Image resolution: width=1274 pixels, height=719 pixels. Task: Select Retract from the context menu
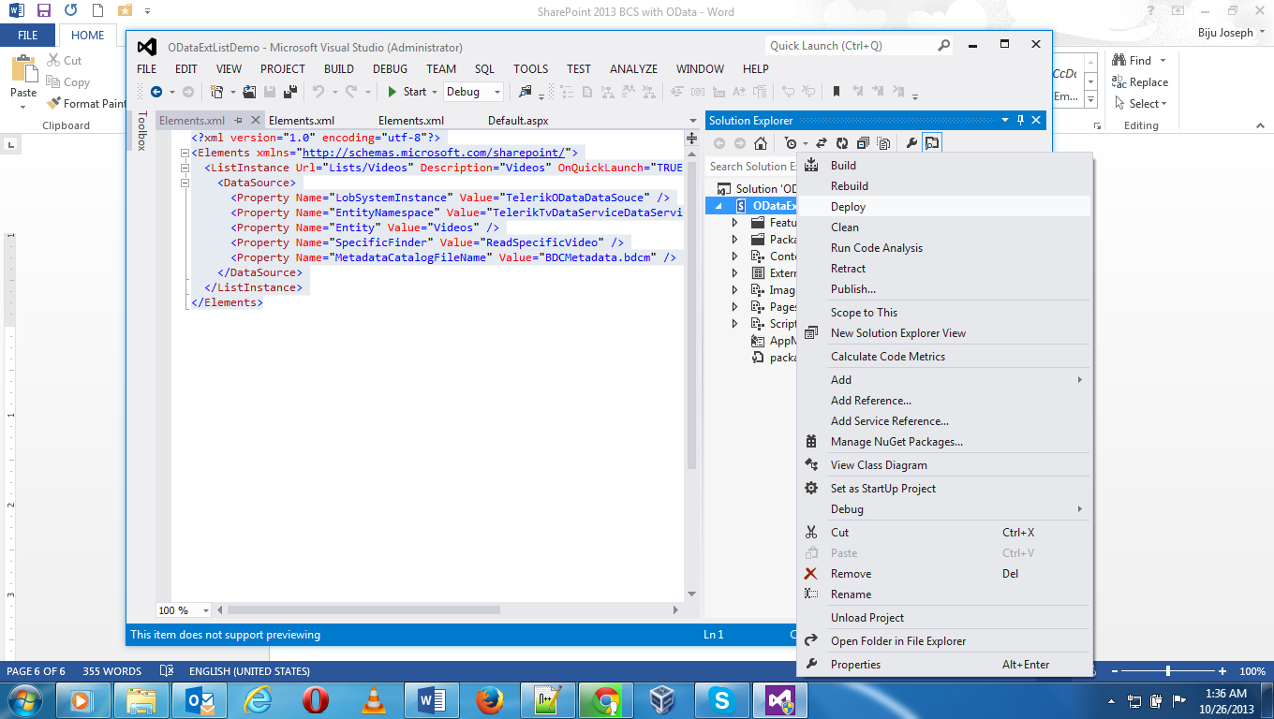pos(945,269)
